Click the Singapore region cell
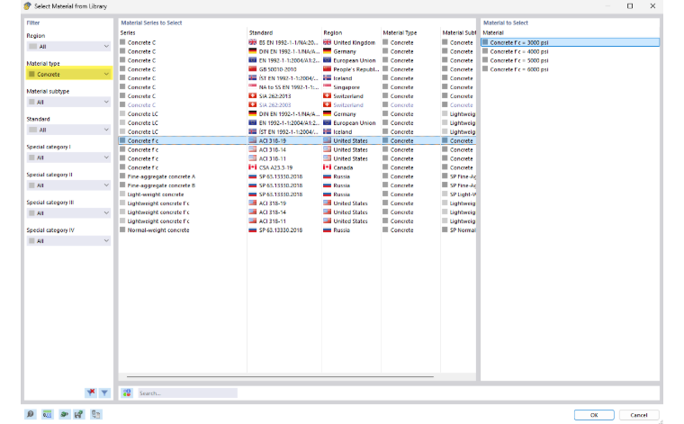The height and width of the screenshot is (424, 684). click(x=346, y=86)
